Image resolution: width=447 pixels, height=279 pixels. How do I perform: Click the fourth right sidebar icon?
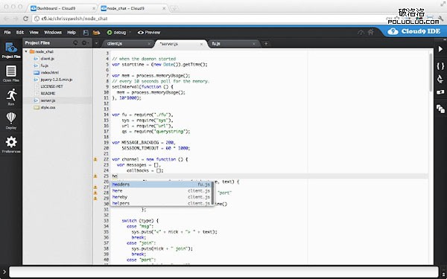440,92
